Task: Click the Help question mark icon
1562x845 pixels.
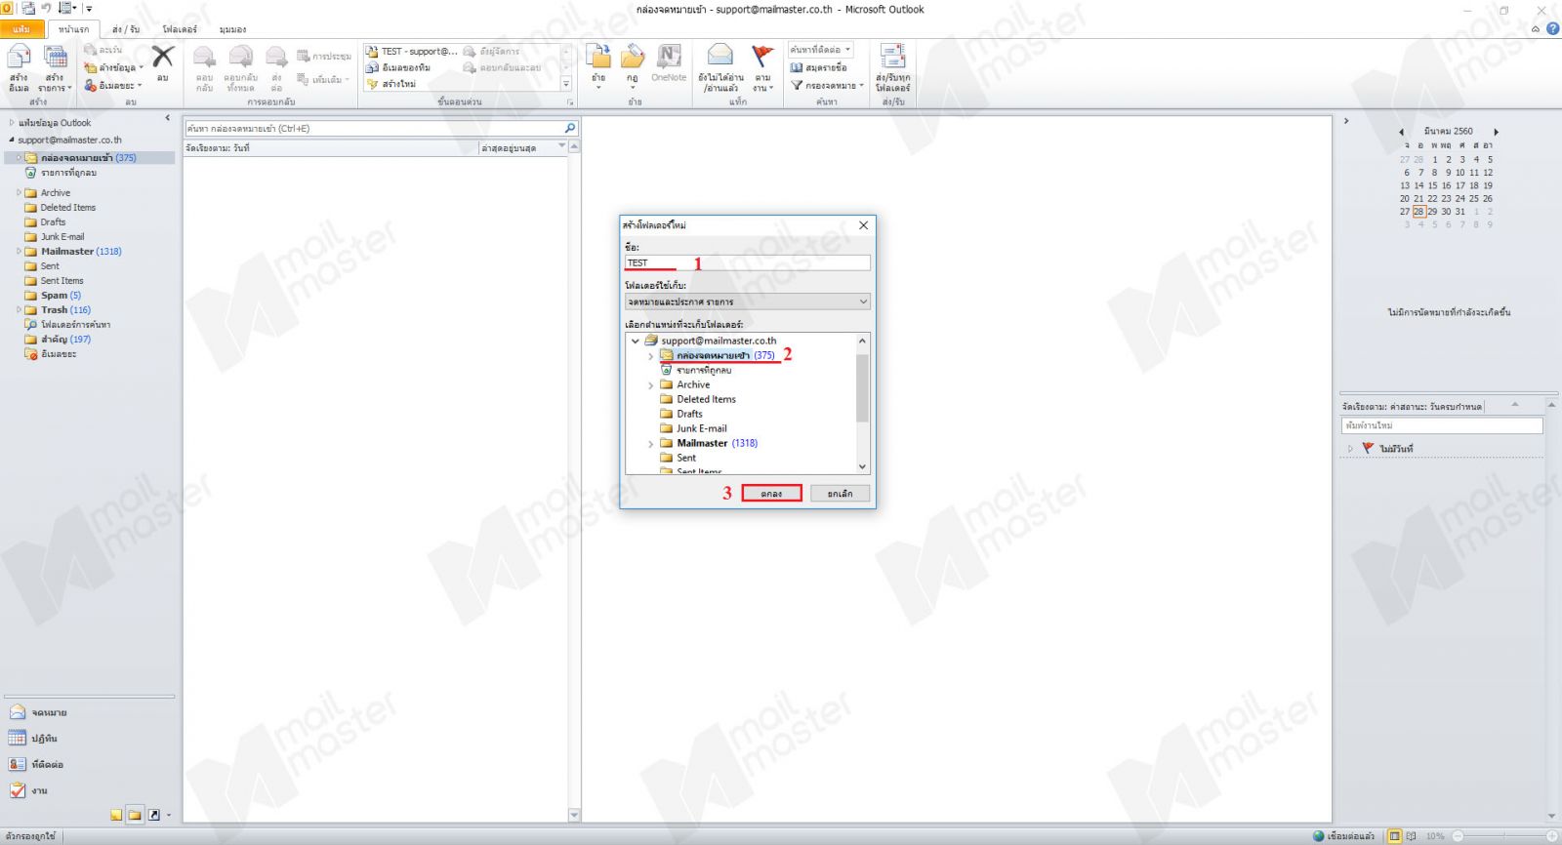Action: tap(1552, 28)
